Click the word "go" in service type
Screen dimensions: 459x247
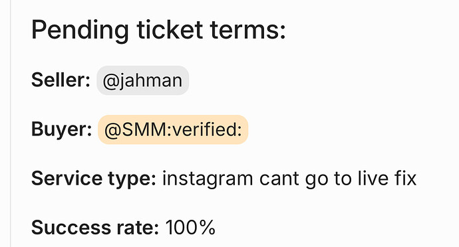pos(316,181)
